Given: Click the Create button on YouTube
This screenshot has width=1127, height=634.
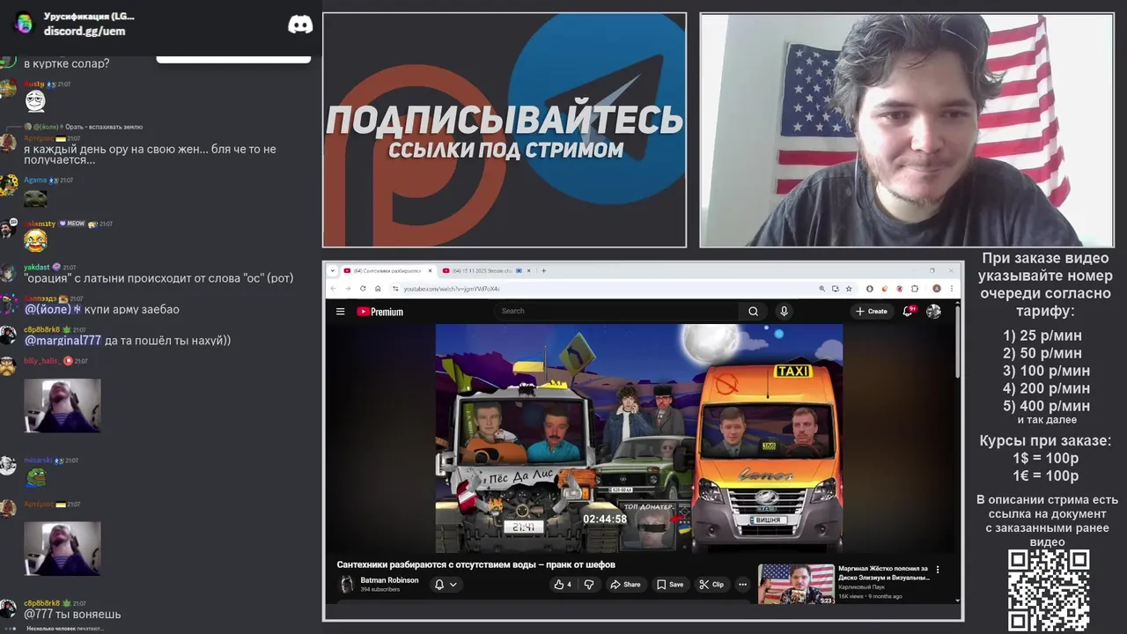Looking at the screenshot, I should (872, 311).
